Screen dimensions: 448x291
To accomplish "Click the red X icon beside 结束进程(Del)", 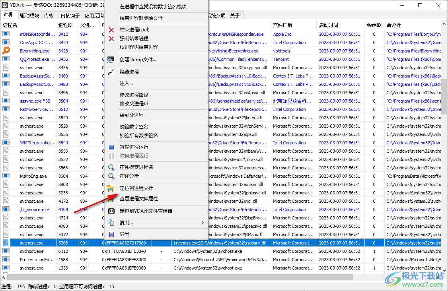I will [x=111, y=30].
